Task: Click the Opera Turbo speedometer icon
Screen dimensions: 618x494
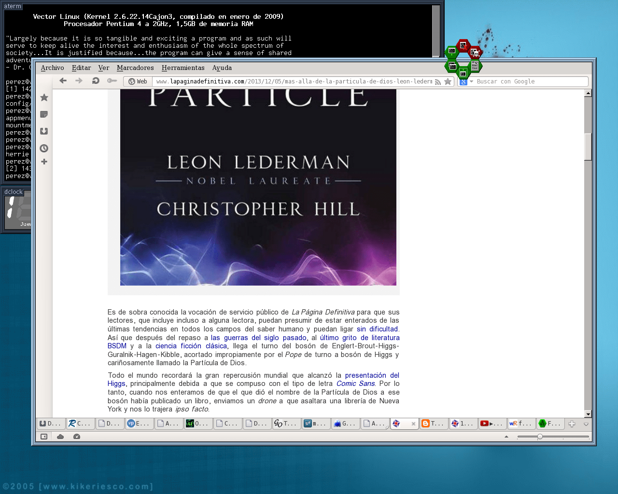Action: pos(77,437)
